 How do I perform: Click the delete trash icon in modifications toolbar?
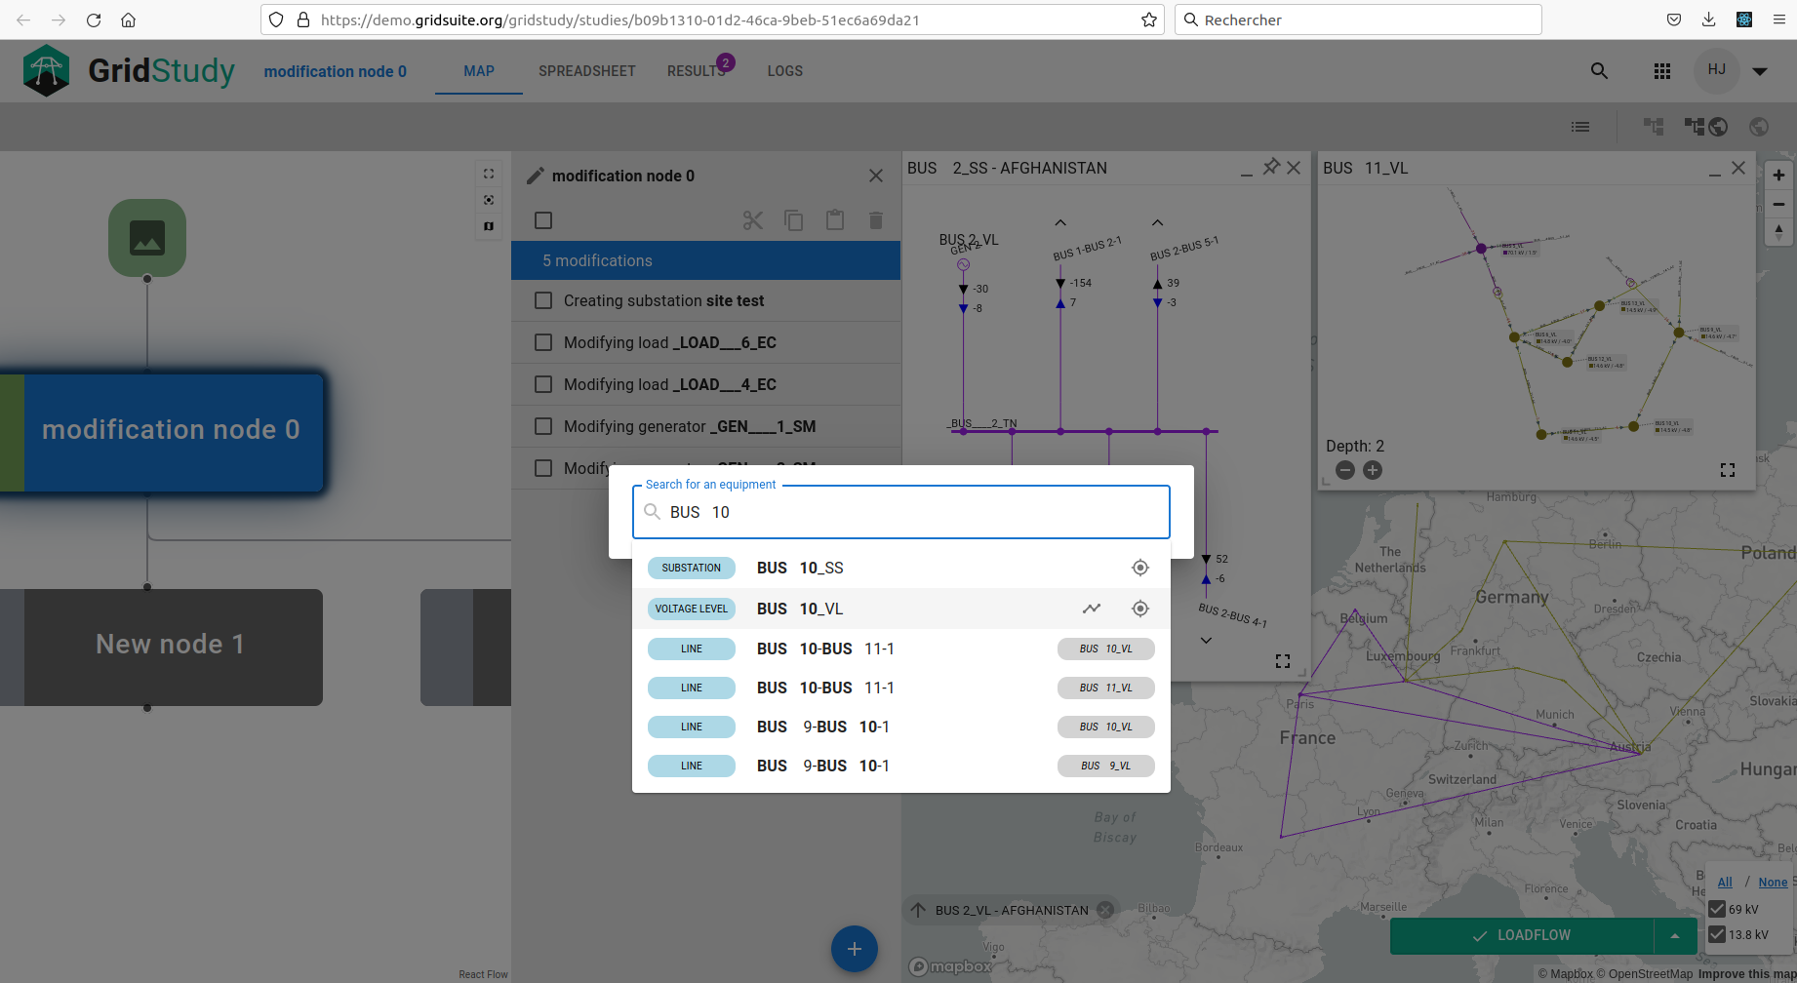click(x=876, y=220)
